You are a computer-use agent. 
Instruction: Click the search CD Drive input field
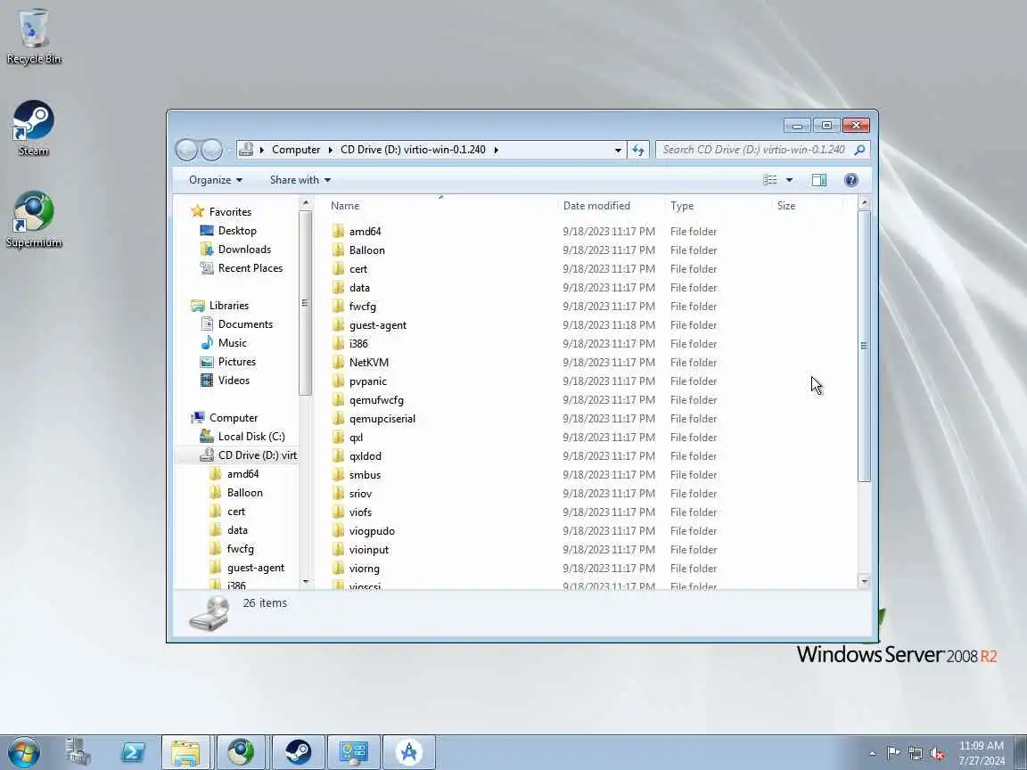754,150
